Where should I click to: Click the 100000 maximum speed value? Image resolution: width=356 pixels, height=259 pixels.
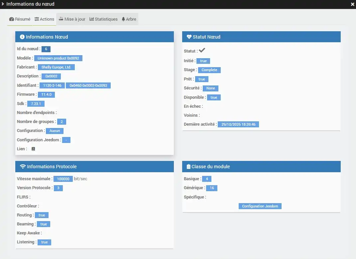(63, 179)
